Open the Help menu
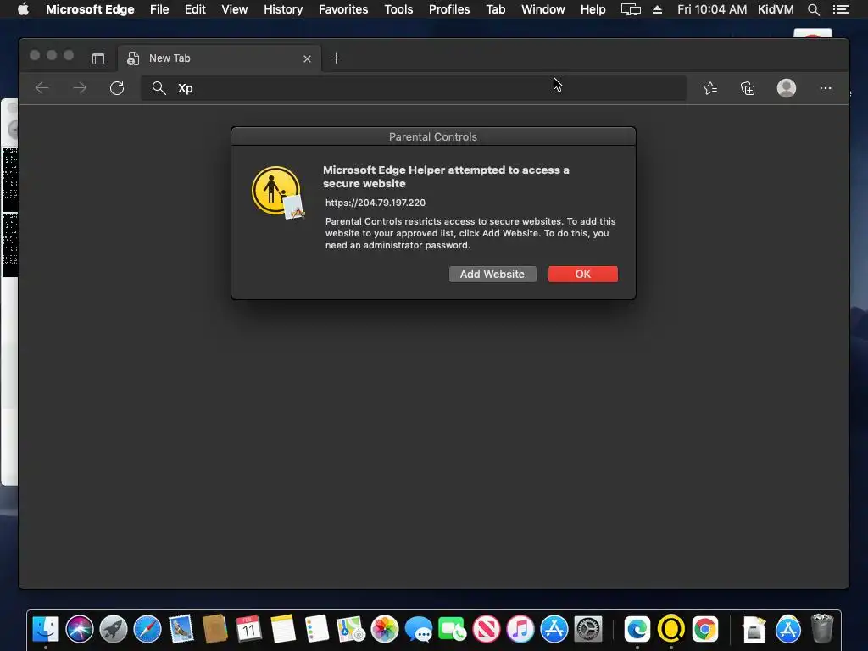This screenshot has height=651, width=868. coord(593,9)
